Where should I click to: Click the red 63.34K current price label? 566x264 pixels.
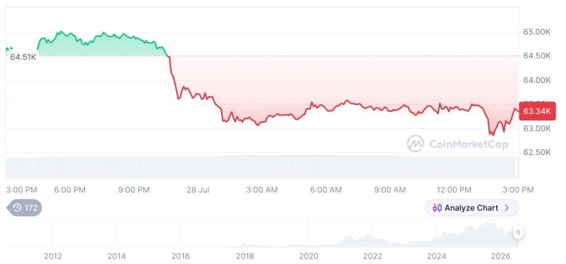coord(537,111)
